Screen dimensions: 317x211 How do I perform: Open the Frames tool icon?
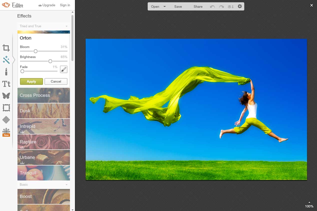6,108
